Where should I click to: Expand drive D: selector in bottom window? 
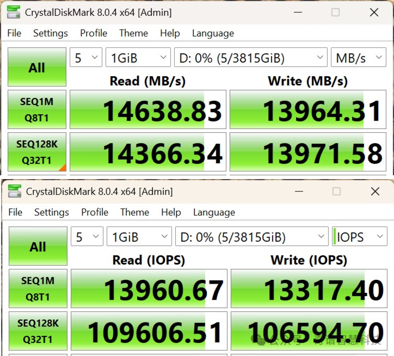pos(252,236)
